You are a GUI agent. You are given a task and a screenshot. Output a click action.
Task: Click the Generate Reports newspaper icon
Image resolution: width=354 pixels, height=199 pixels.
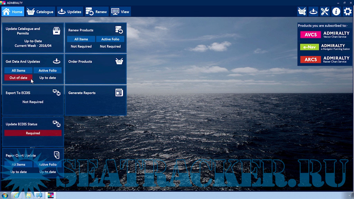point(119,93)
